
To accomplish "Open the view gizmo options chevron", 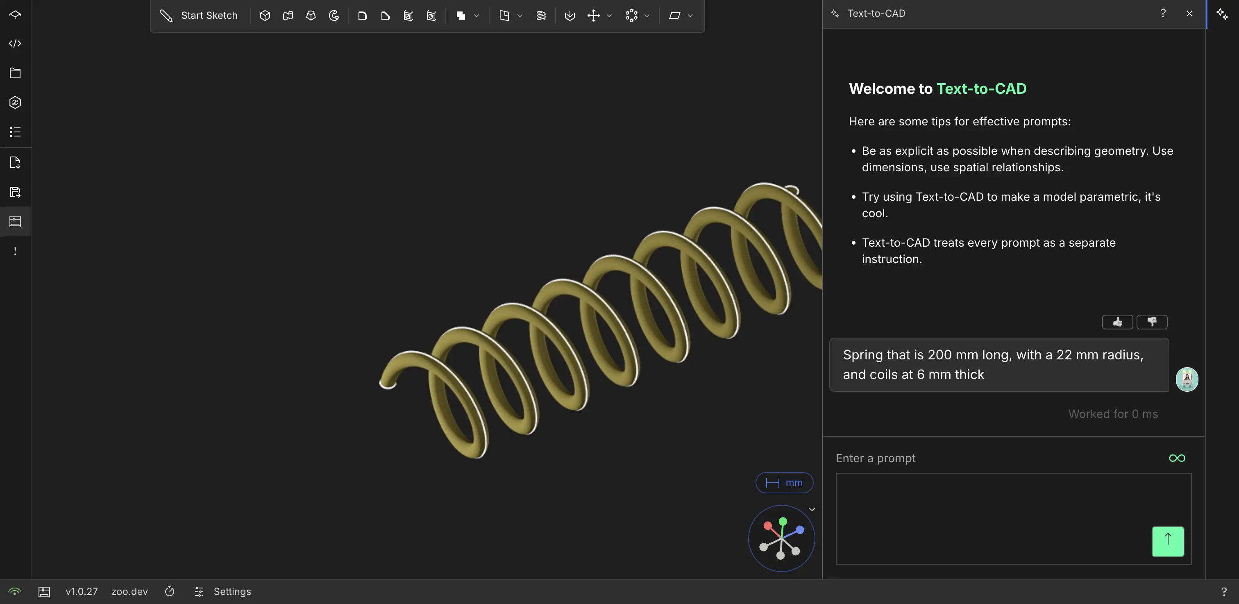I will pyautogui.click(x=812, y=509).
